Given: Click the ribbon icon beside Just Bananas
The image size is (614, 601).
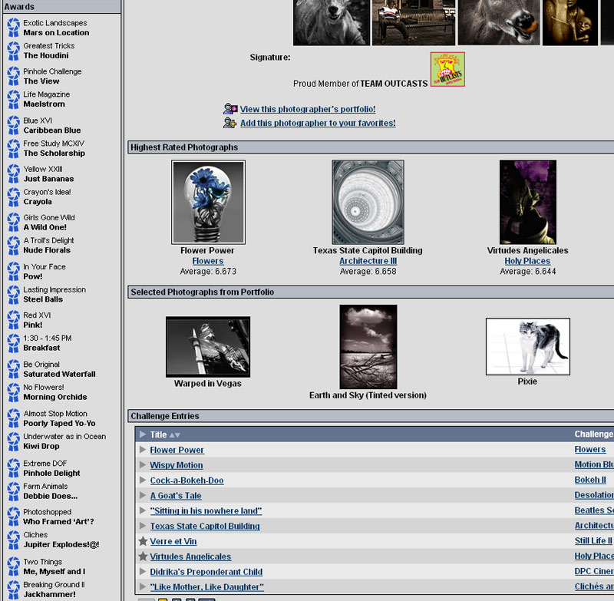Looking at the screenshot, I should tap(13, 173).
